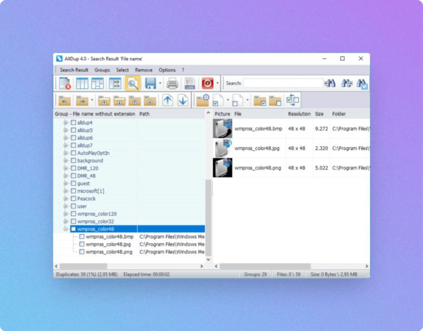Click the magnifier file preview icon
This screenshot has width=423, height=331.
point(133,83)
